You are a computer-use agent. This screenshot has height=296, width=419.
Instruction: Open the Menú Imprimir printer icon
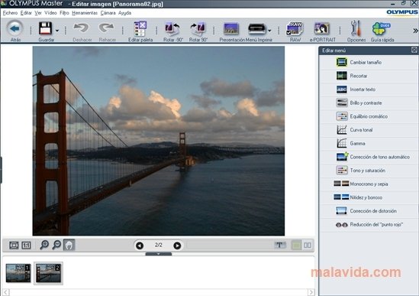click(256, 29)
